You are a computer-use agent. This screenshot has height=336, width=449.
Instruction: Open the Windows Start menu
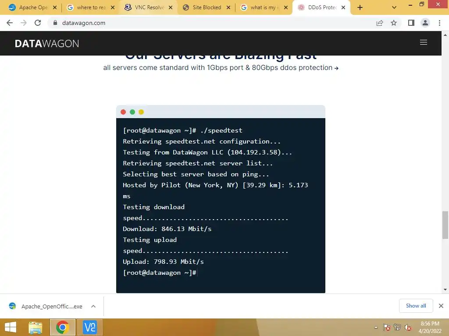pyautogui.click(x=11, y=327)
